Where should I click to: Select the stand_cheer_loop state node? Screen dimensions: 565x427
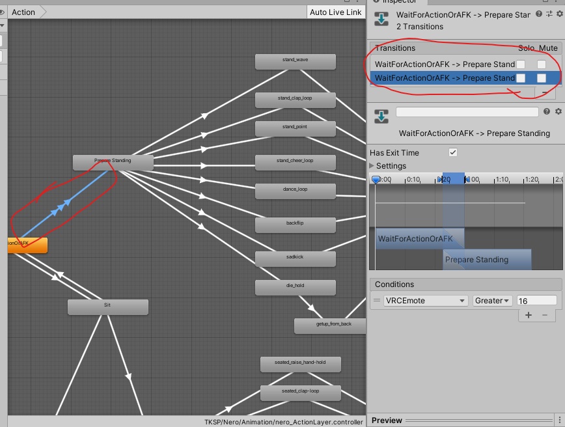(295, 163)
